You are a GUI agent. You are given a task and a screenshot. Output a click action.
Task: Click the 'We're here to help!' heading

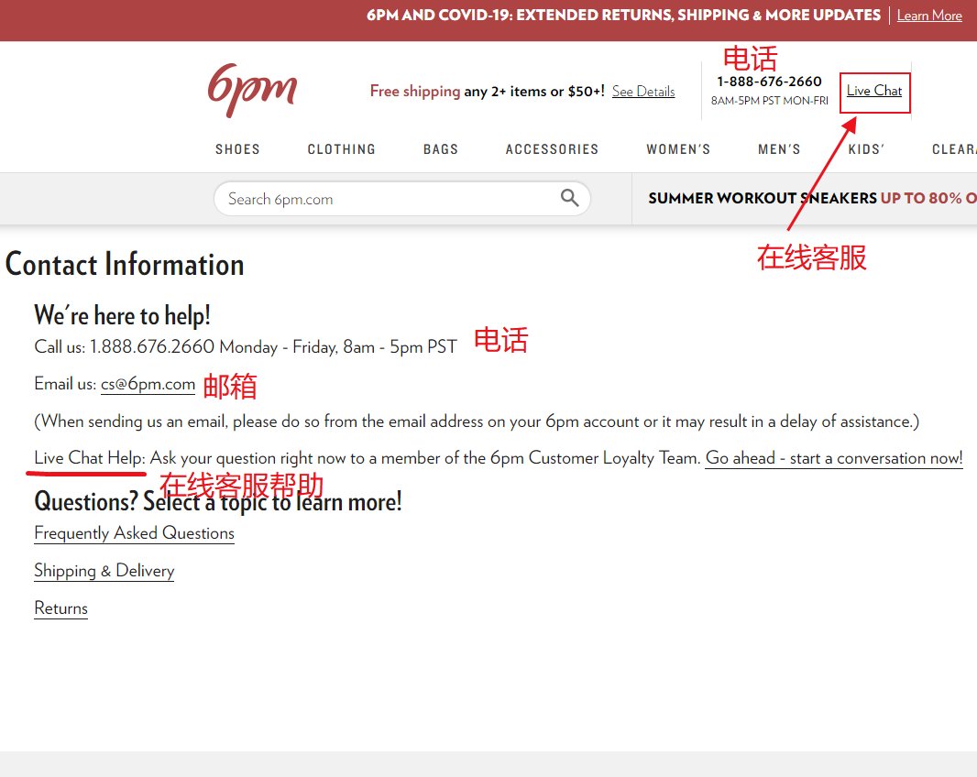122,315
